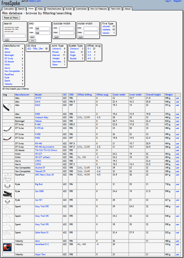Image resolution: width=184 pixels, height=258 pixels.
Task: Open the Velocity AeroHead O/C thumbnail image
Action: [8, 247]
